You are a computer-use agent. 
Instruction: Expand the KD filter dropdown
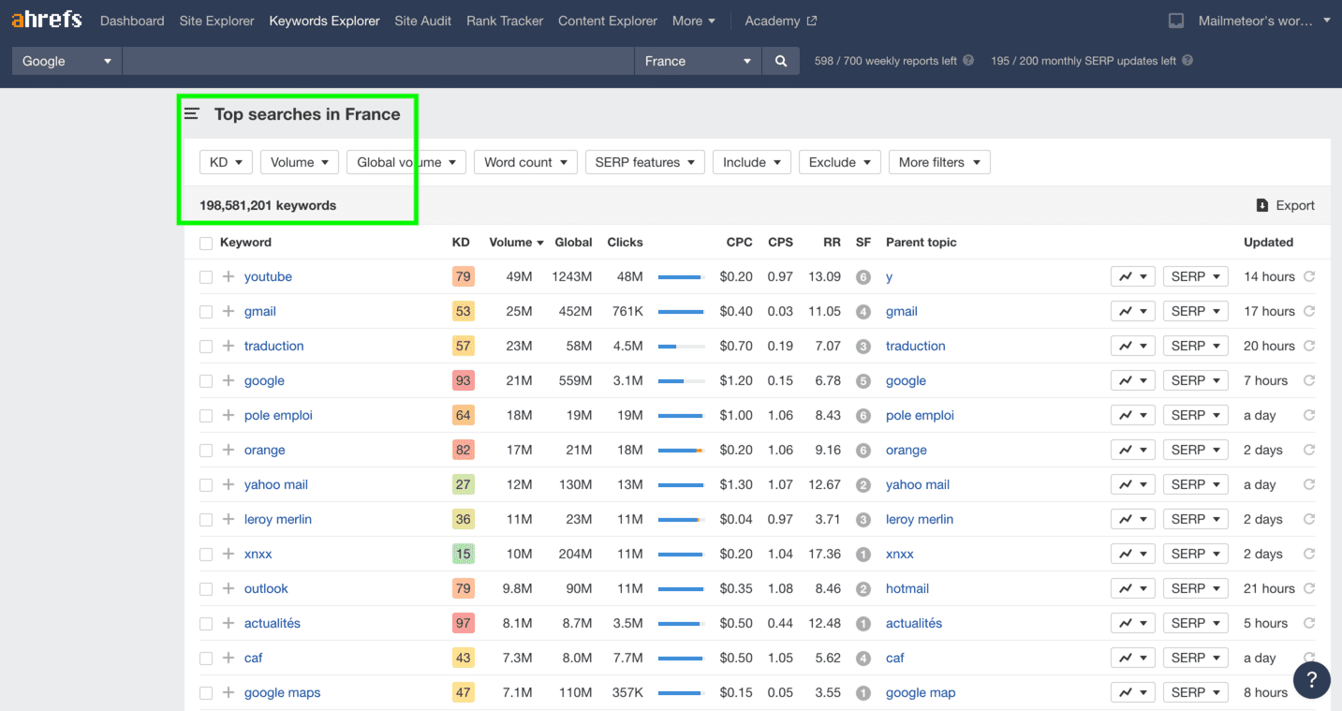[226, 162]
